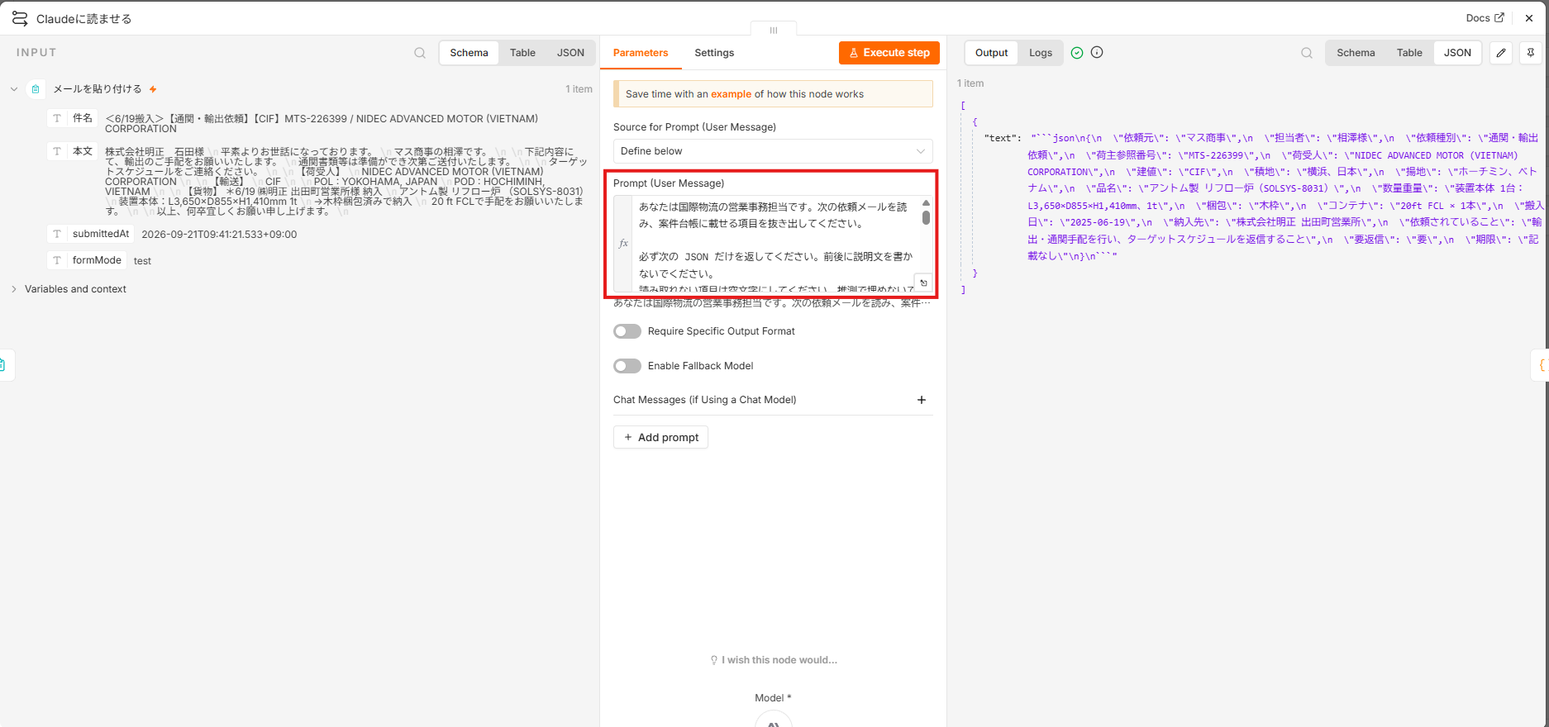
Task: Click I wish this node would... link
Action: click(x=774, y=660)
